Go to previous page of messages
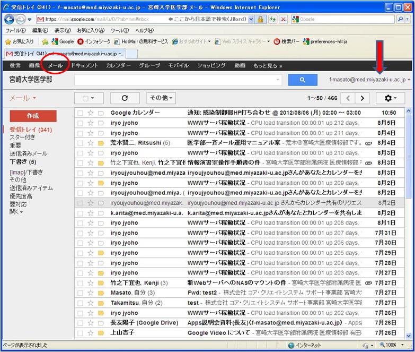415x352 pixels. 348,98
